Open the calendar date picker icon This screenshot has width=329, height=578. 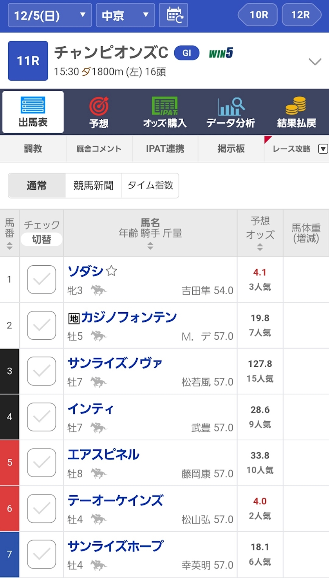click(x=174, y=15)
